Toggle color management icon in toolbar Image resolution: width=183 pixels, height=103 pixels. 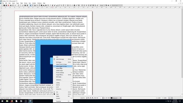pyautogui.click(x=106, y=5)
